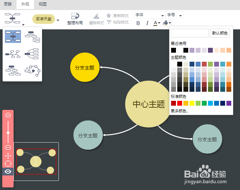The width and height of the screenshot is (240, 190).
Task: Pick the dark purple recent color
Action: coord(210,50)
